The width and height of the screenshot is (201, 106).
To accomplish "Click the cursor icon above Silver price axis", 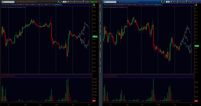I will pos(196,5).
